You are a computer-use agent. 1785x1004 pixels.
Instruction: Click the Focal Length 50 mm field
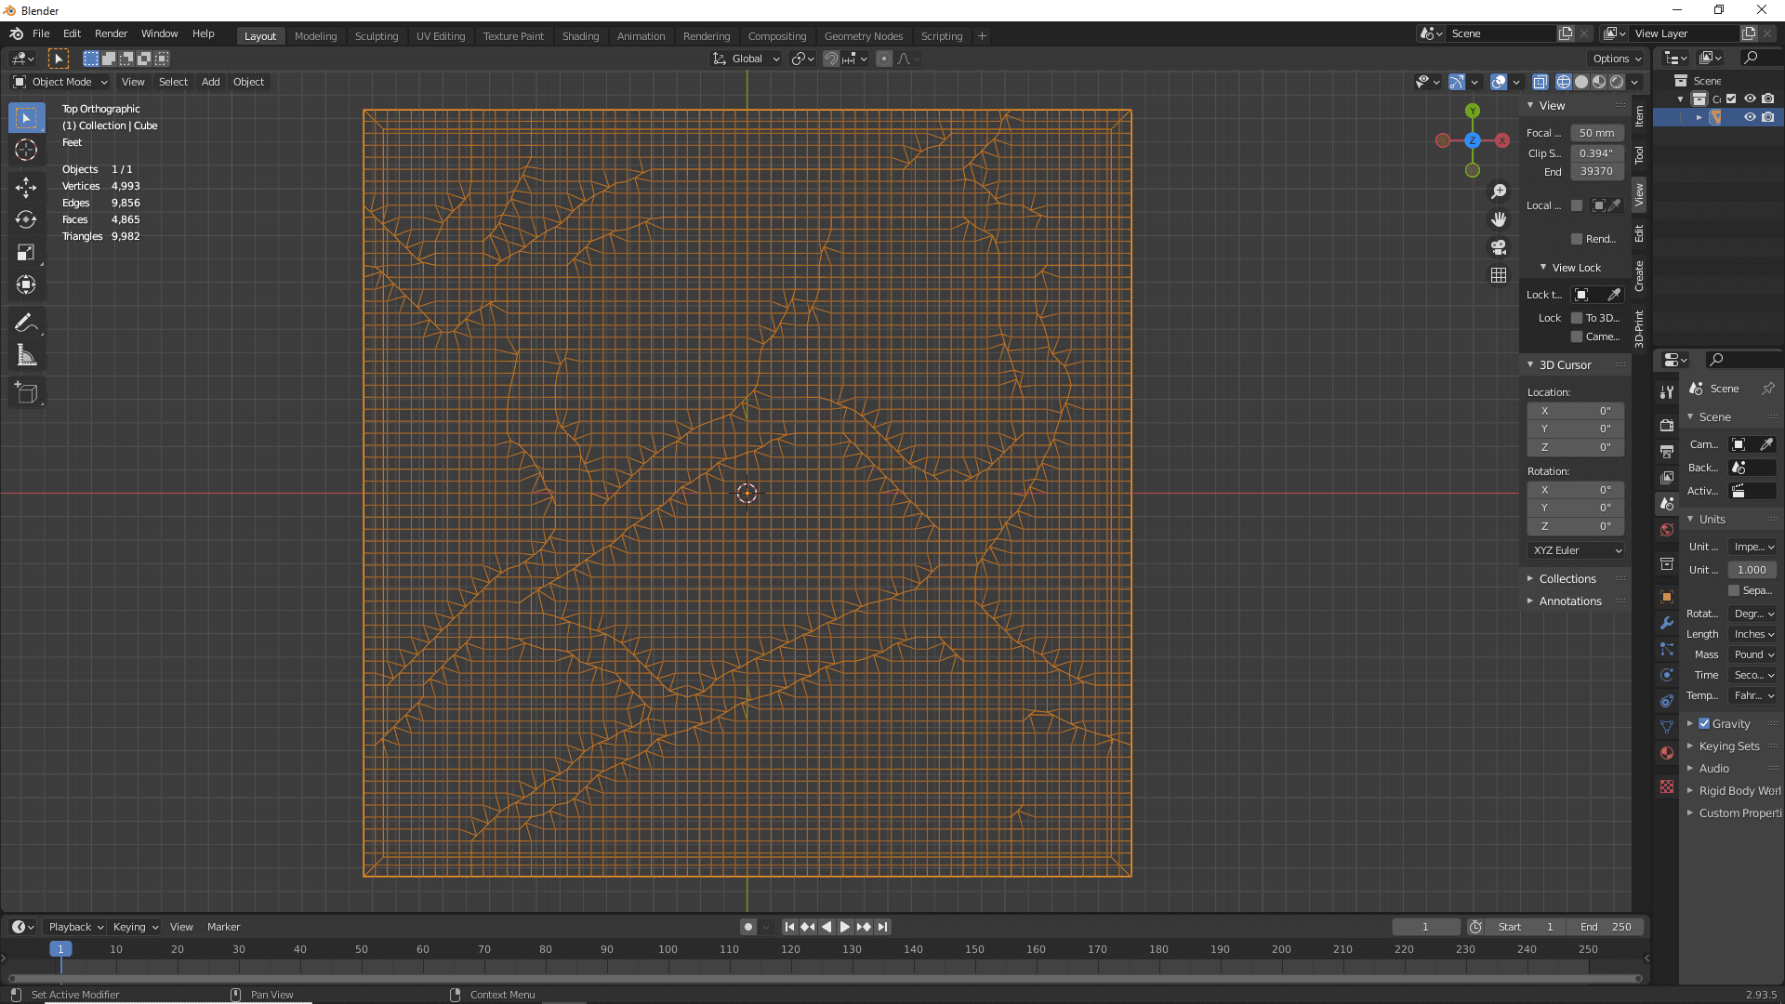coord(1597,133)
